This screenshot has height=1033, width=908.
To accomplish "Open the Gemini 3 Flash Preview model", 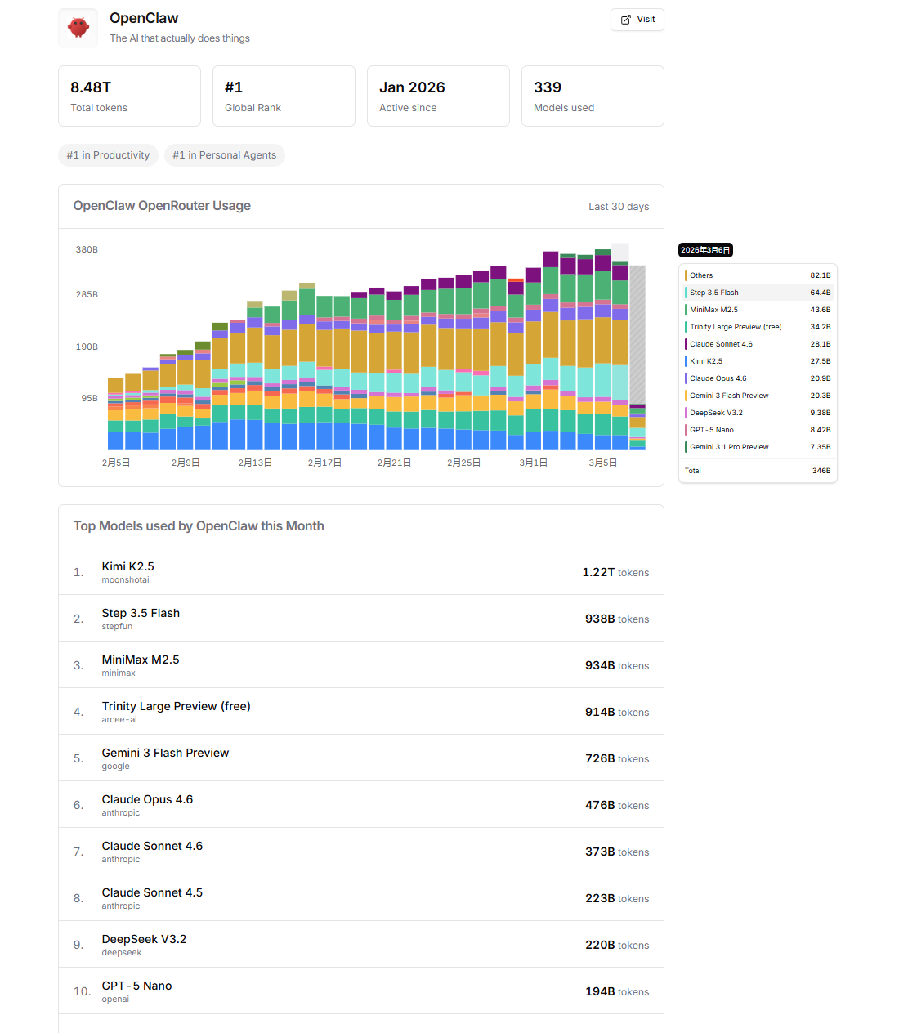I will pyautogui.click(x=165, y=753).
